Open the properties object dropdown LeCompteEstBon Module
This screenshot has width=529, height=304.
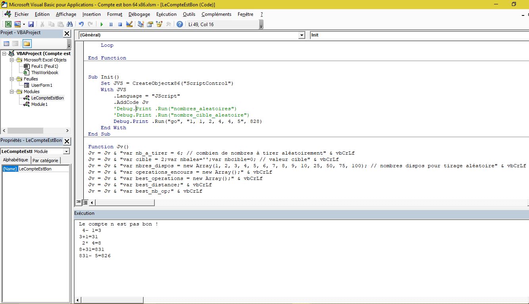(x=66, y=151)
